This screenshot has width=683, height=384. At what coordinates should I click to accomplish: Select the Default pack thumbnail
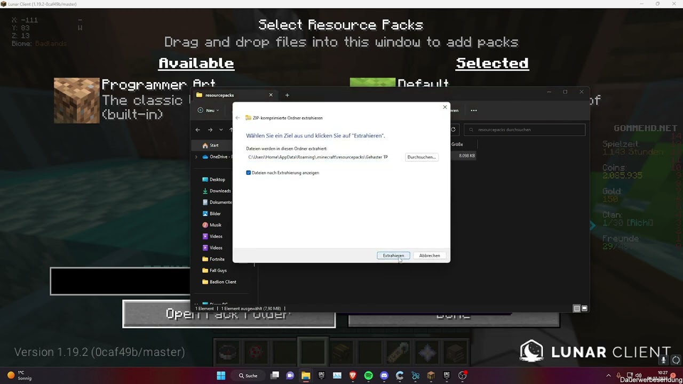372,82
